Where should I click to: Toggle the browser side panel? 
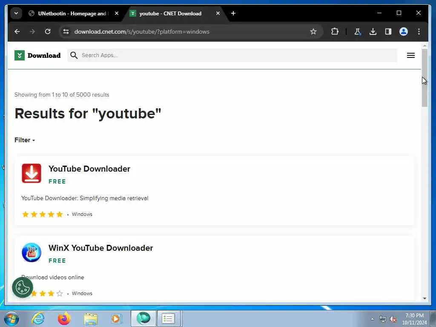point(388,32)
